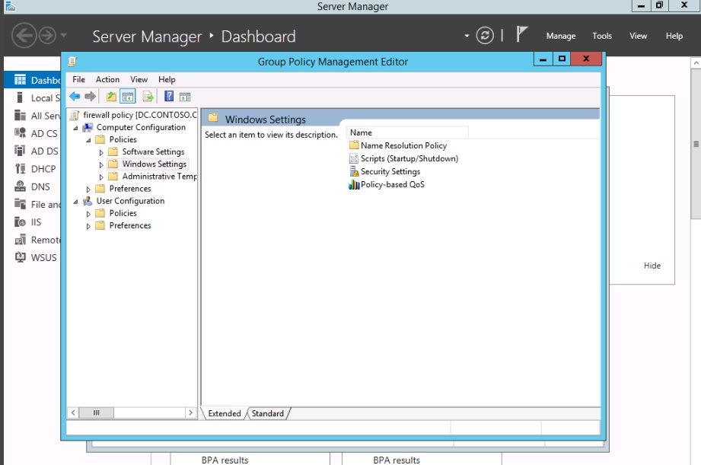Viewport: 701px width, 465px height.
Task: Expand the Administrative Templates tree node
Action: point(101,177)
